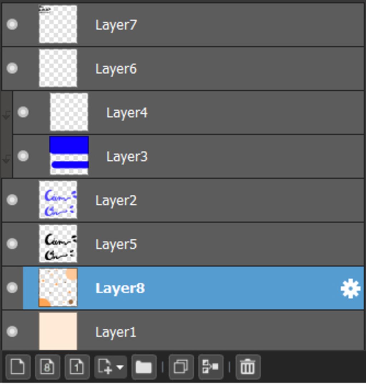Click the clipping arrow beside Layer4
The image size is (366, 384).
pos(6,115)
